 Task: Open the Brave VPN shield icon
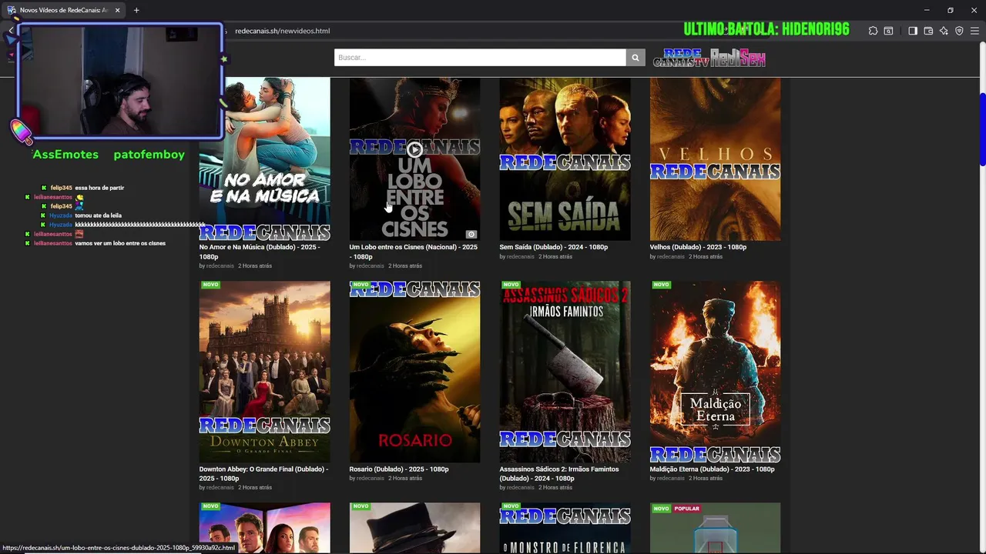(959, 31)
